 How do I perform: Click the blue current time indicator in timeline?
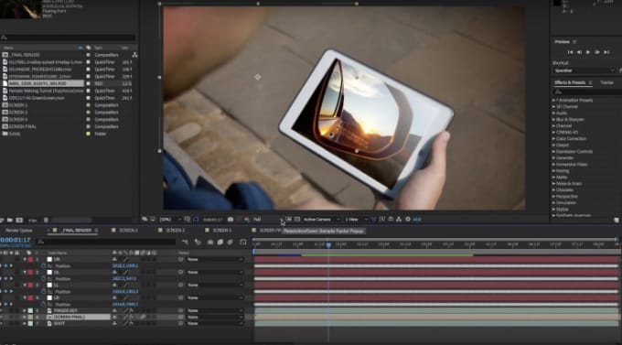click(x=328, y=245)
